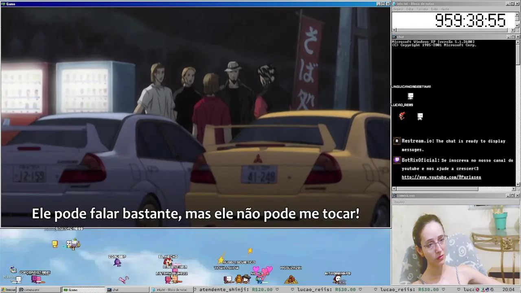Activate info.txt Bloco de notas taskbar button

click(171, 290)
